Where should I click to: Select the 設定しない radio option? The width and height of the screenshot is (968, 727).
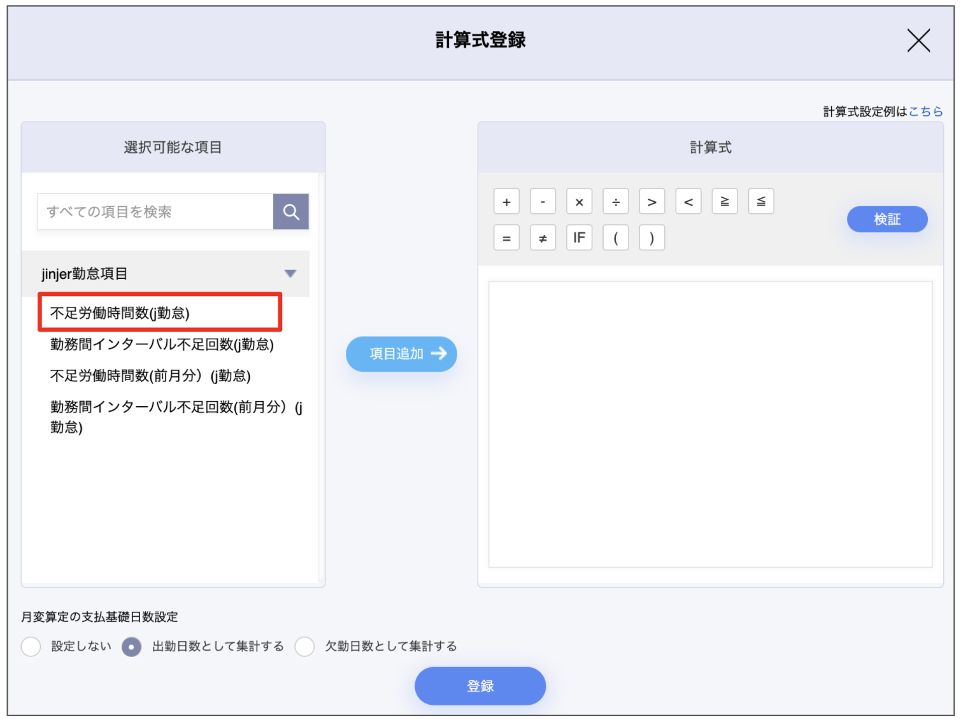(x=31, y=647)
